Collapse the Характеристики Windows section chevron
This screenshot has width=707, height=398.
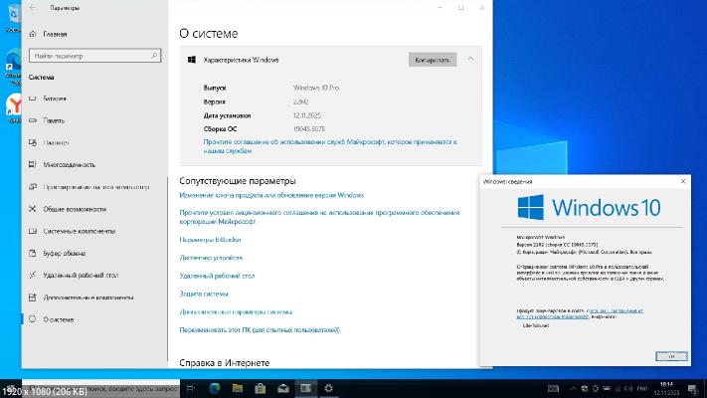470,60
